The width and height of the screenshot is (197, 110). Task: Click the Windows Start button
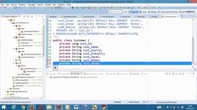tap(4, 107)
